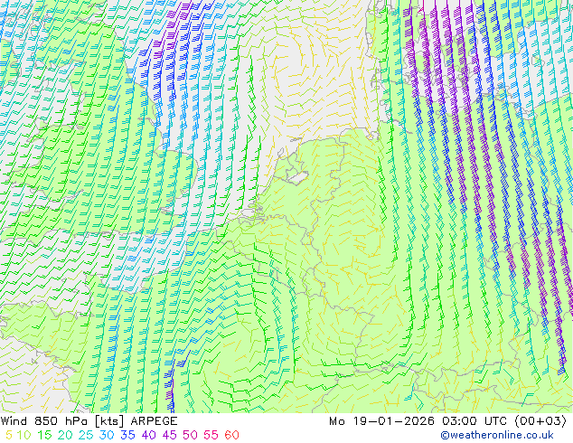Click the legend value 45
The width and height of the screenshot is (573, 443).
point(169,435)
